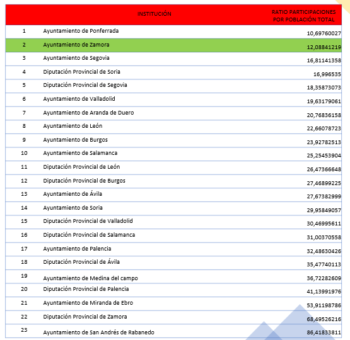Click the INSTITUCIÓN column header
Viewport: 350px width, 340px height.
point(155,14)
